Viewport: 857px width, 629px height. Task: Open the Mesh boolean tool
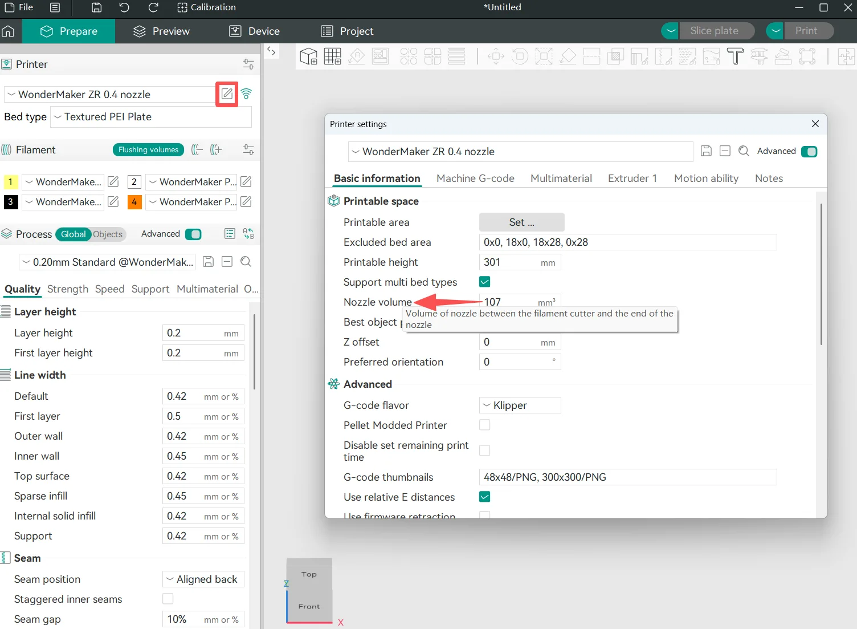[615, 56]
